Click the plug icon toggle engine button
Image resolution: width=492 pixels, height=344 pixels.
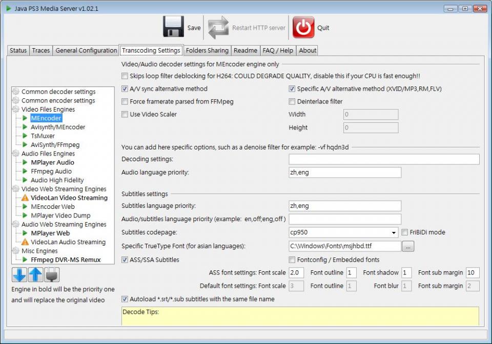[52, 275]
